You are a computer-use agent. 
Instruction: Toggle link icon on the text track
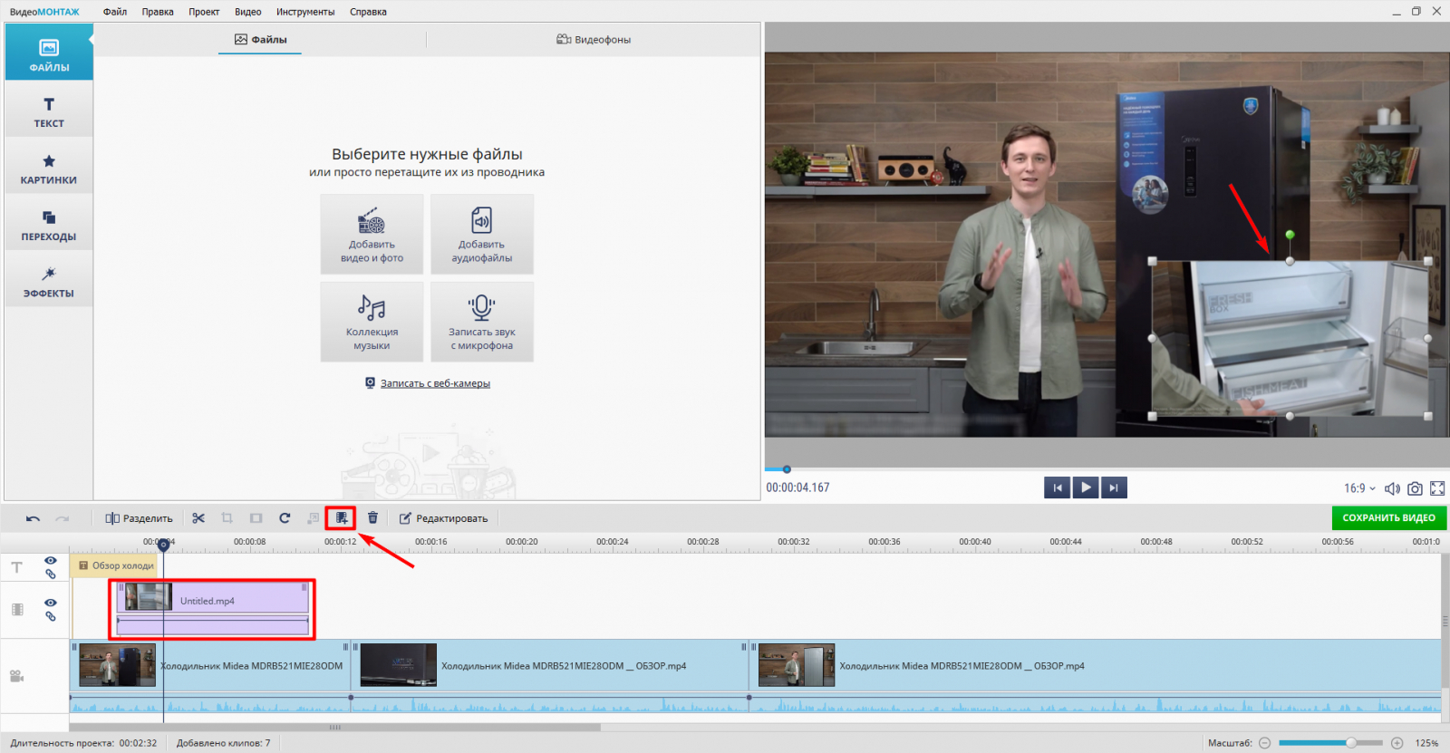click(51, 574)
